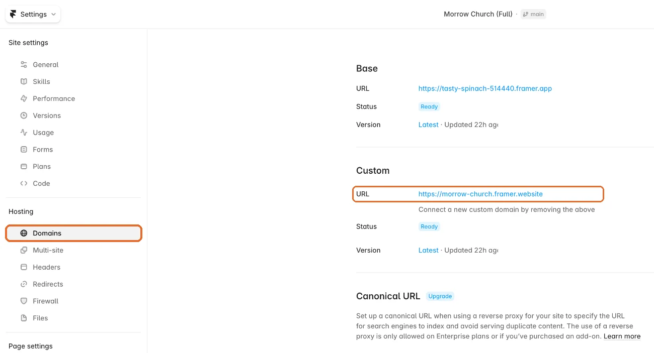Click the Custom section heading
Viewport: 654px width, 353px height.
[373, 171]
